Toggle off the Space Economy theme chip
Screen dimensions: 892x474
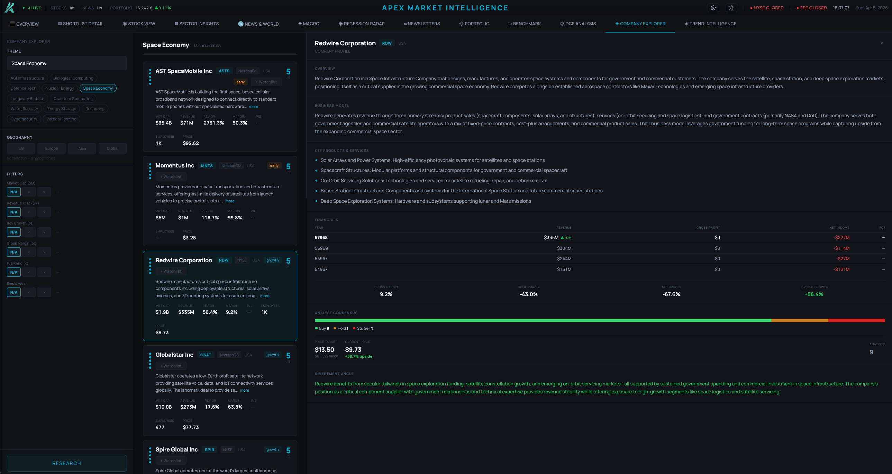[98, 88]
